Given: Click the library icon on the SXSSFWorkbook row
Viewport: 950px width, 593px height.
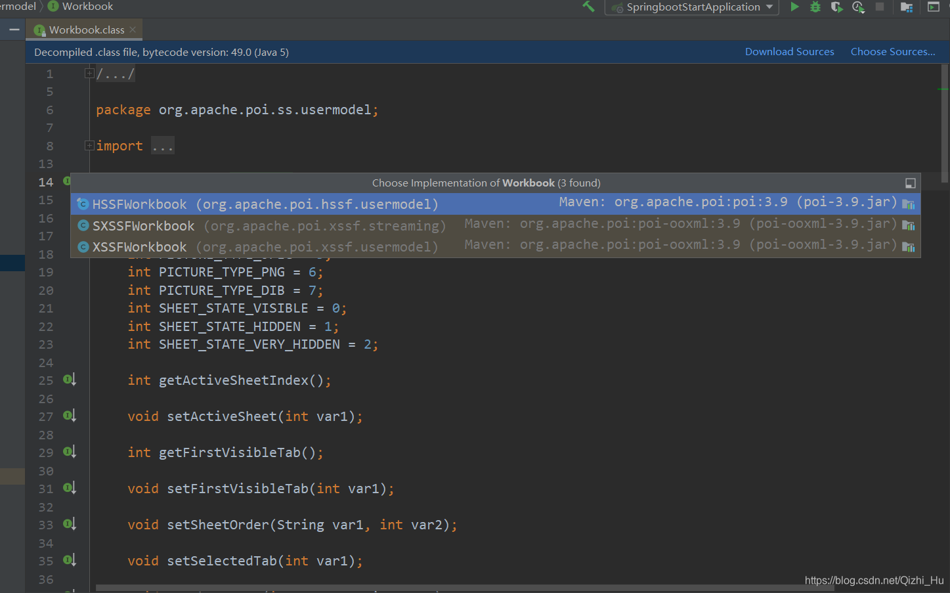Looking at the screenshot, I should coord(909,226).
